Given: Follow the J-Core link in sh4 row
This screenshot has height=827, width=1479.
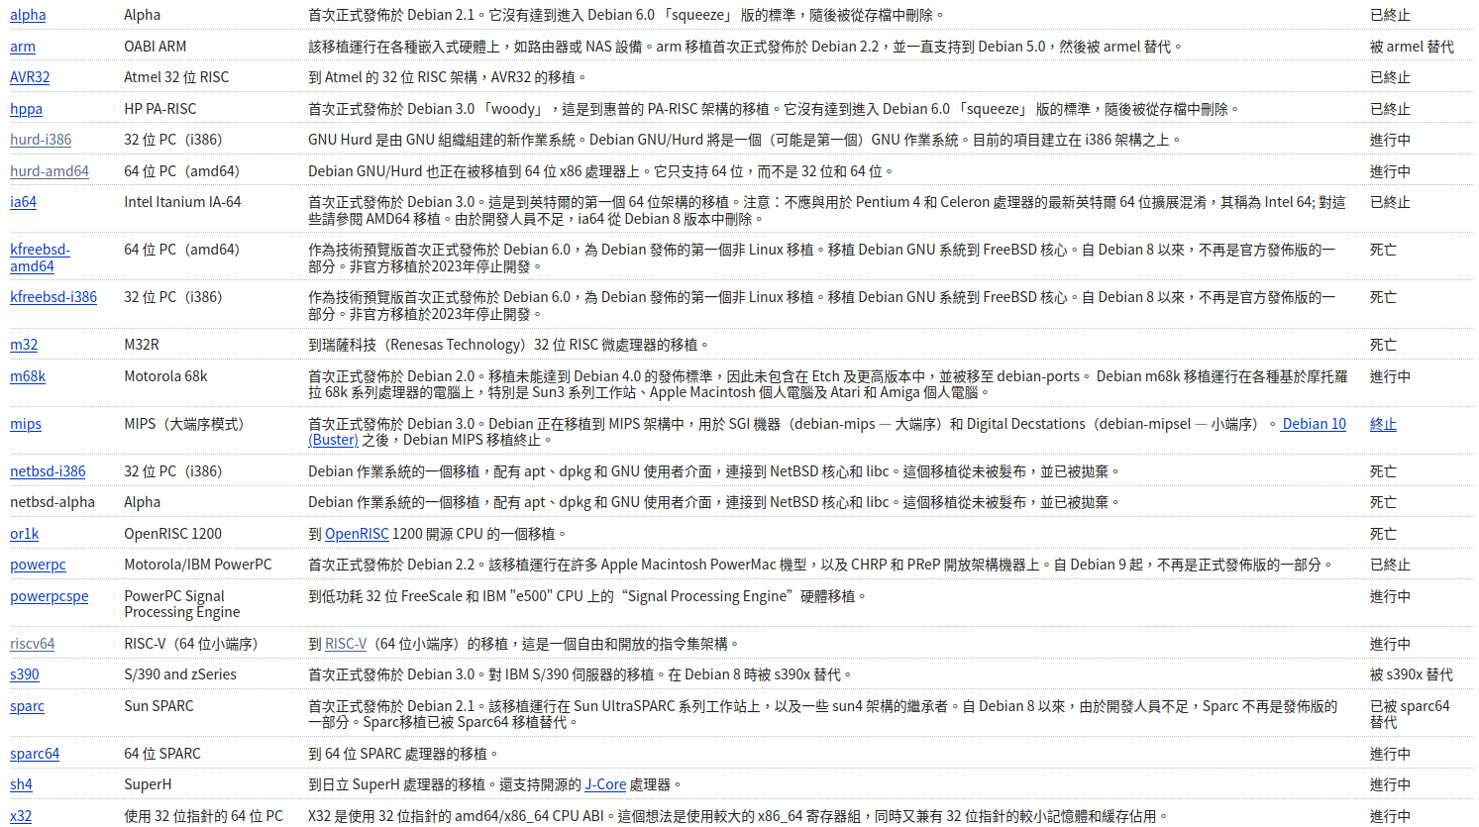Looking at the screenshot, I should pyautogui.click(x=605, y=784).
